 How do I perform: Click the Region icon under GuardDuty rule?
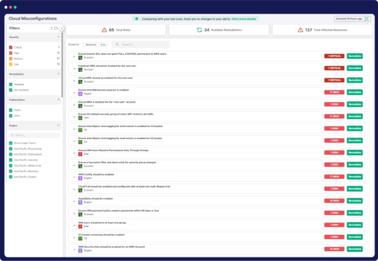pos(80,202)
